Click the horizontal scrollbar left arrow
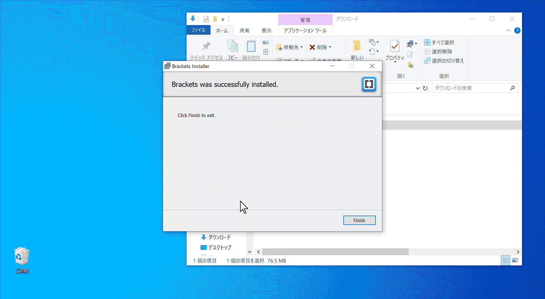 click(x=258, y=252)
